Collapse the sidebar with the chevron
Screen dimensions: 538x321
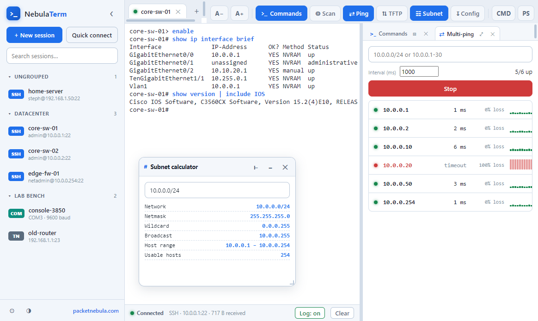tap(111, 14)
